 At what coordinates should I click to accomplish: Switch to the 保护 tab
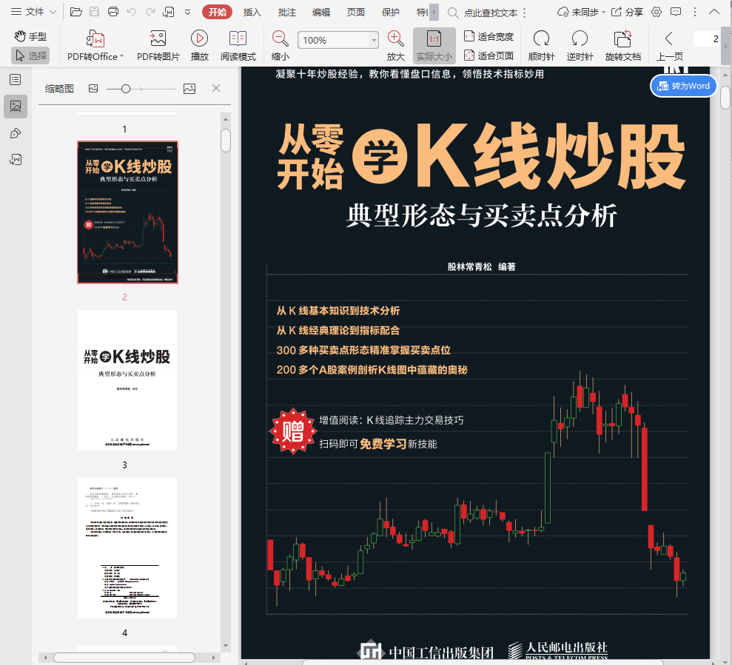(390, 12)
